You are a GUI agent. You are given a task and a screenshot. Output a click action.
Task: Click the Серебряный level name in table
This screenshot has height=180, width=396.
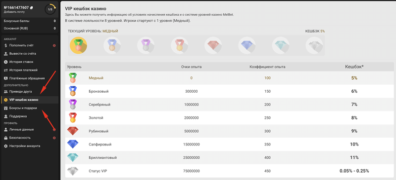[99, 105]
